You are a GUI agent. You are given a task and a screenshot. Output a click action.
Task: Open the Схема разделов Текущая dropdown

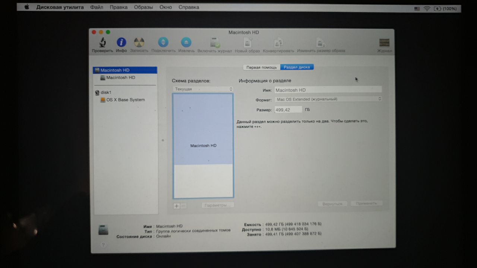tap(203, 89)
